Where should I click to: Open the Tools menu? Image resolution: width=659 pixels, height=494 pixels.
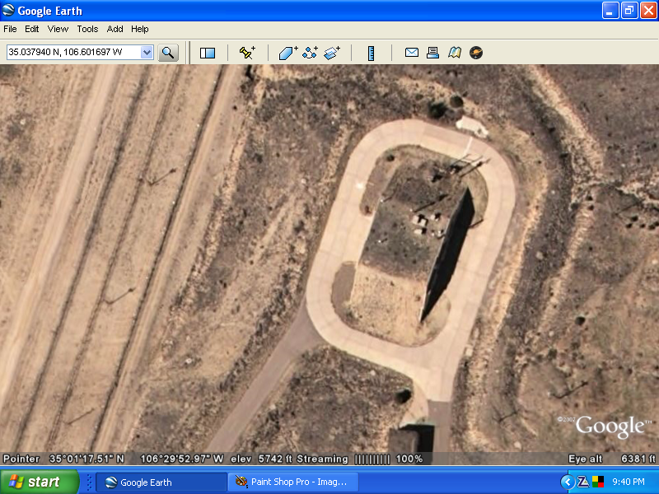87,29
